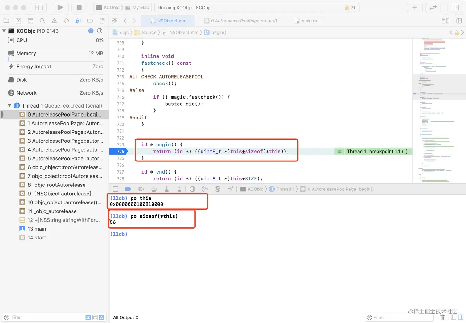Click the warning badge showing 31 issues
Image resolution: width=466 pixels, height=323 pixels.
tap(350, 8)
